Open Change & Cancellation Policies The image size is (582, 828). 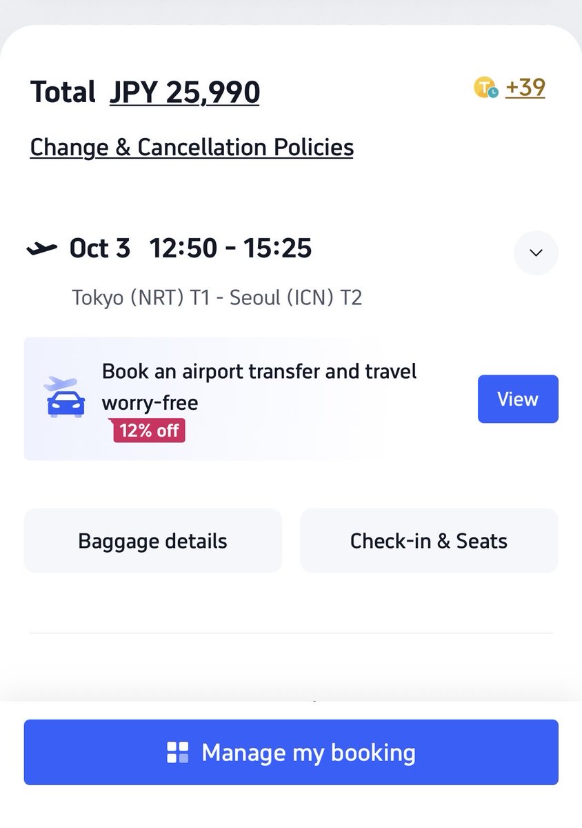[x=192, y=147]
